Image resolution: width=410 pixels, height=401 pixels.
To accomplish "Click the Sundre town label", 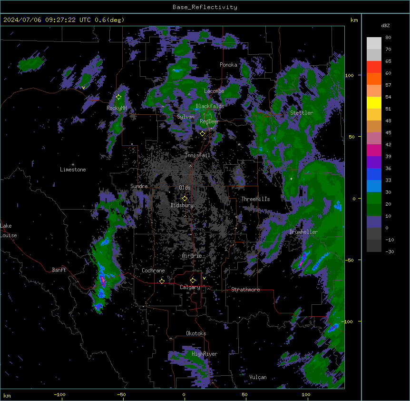I will click(139, 186).
